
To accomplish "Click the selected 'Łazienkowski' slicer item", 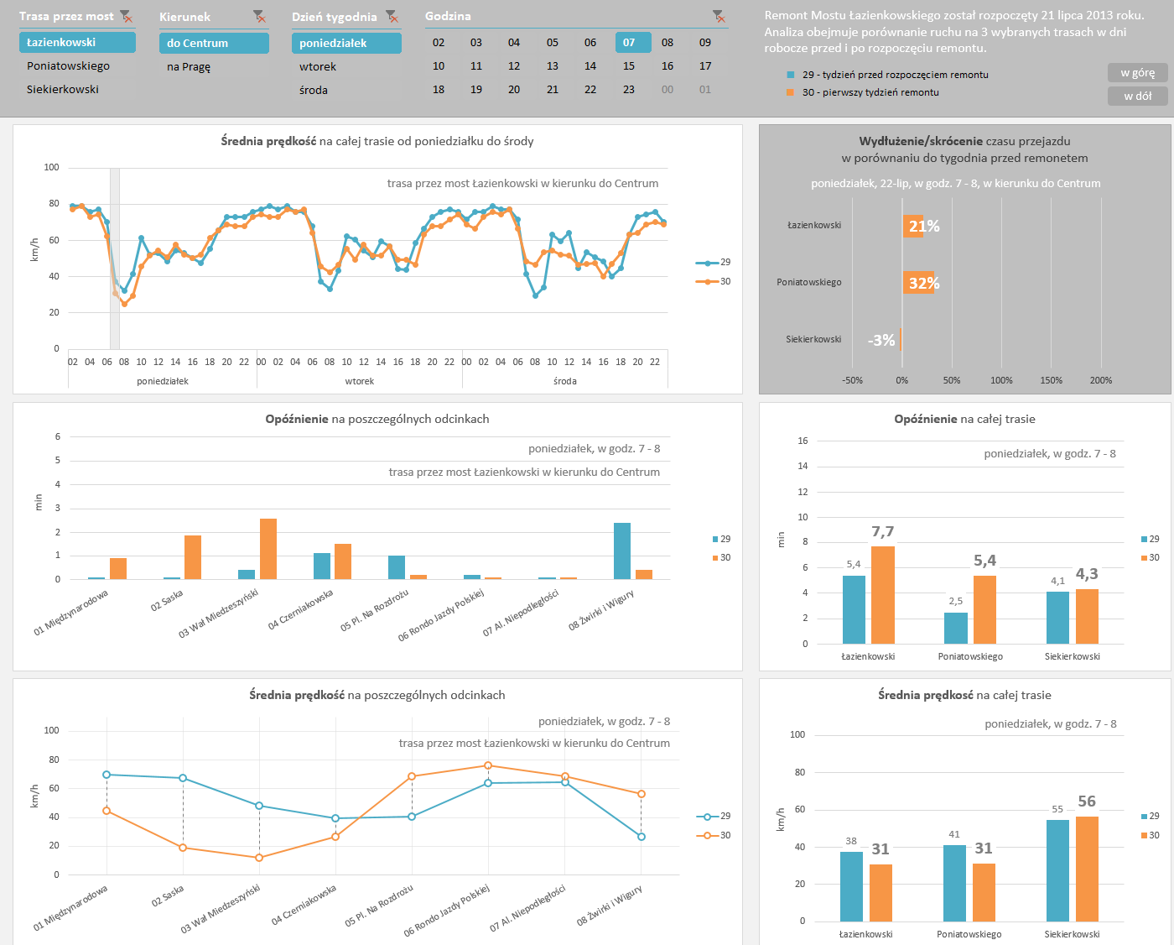I will (77, 42).
